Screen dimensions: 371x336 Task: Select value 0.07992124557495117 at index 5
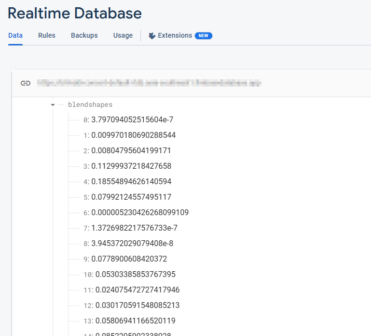131,197
